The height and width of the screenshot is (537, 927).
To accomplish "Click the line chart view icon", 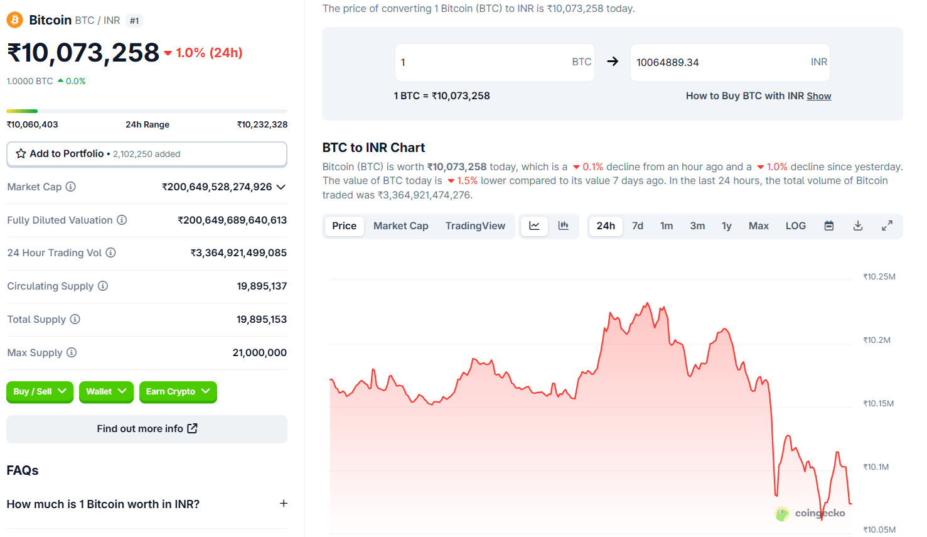I will pyautogui.click(x=534, y=226).
